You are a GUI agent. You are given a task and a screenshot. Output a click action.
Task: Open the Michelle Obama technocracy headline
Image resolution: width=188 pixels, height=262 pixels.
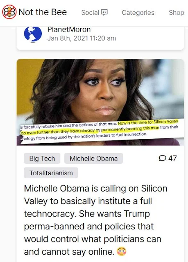click(95, 220)
